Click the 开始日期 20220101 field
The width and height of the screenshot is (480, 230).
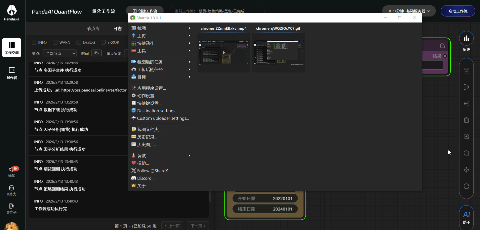point(265,198)
